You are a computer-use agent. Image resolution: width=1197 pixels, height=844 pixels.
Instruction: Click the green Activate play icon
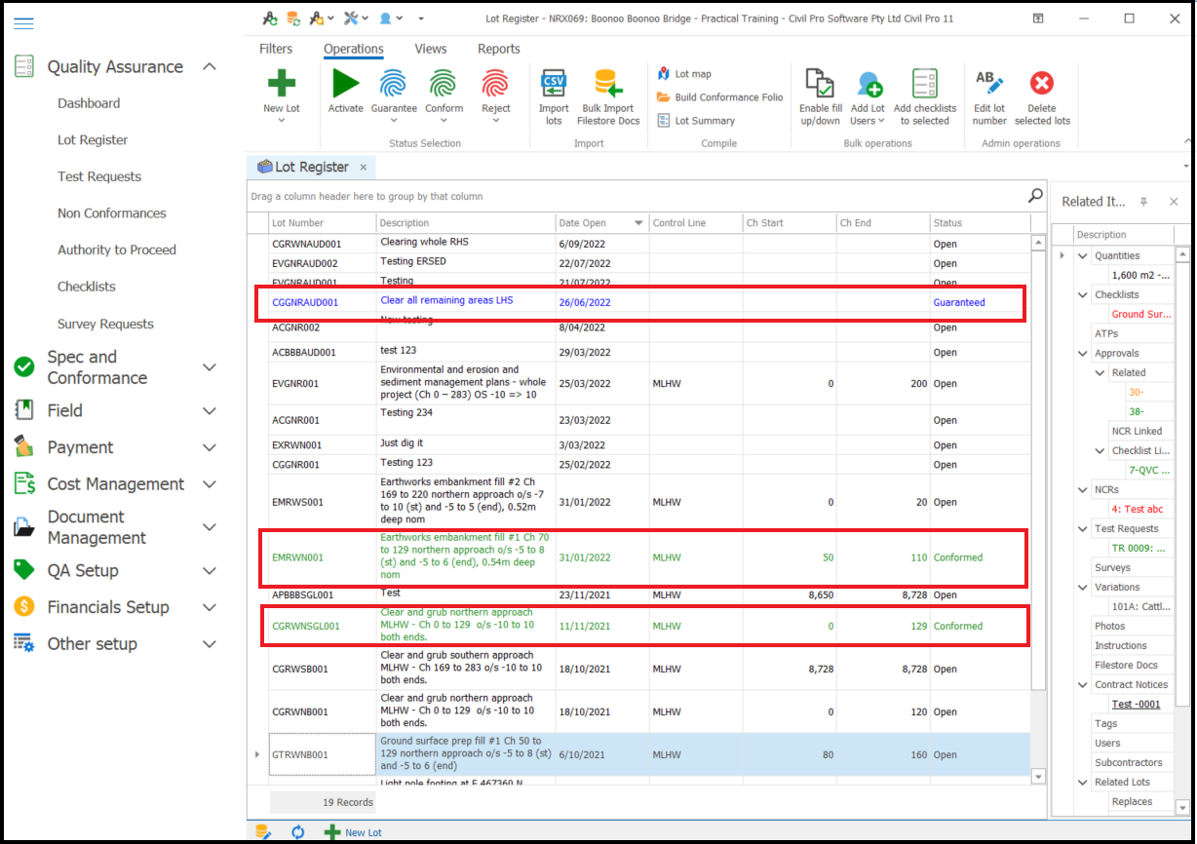point(345,84)
